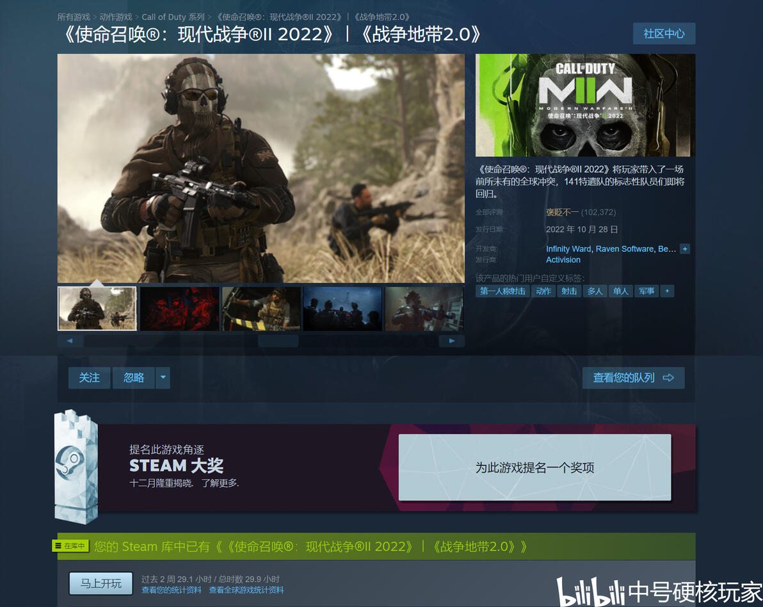Screen dimensions: 763x607
Task: Open the Call of Duty 系列 breadcrumb
Action: pyautogui.click(x=173, y=17)
